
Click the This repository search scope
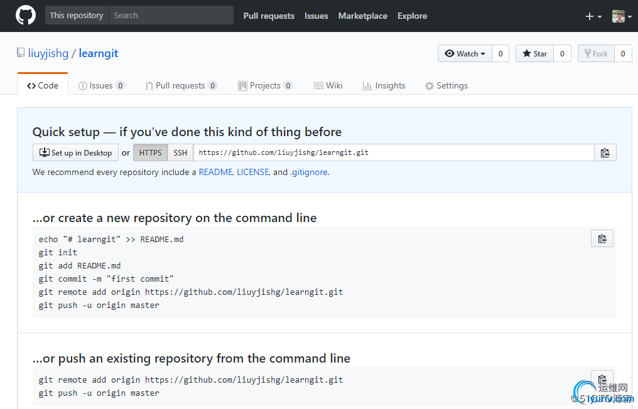coord(77,16)
